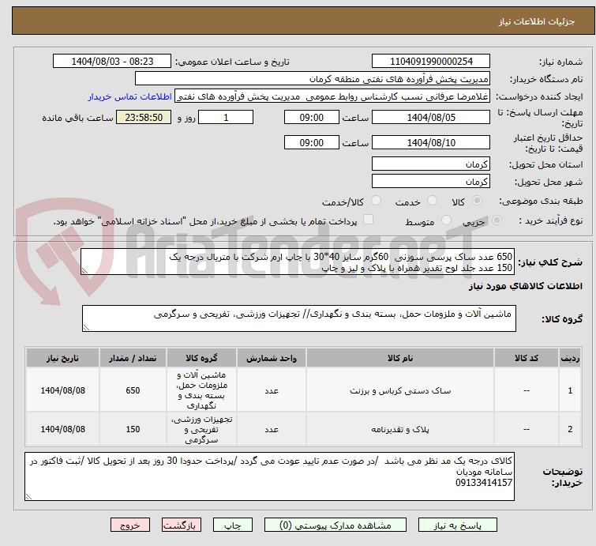Select the خدمت radio button
The image size is (596, 546).
tap(432, 201)
